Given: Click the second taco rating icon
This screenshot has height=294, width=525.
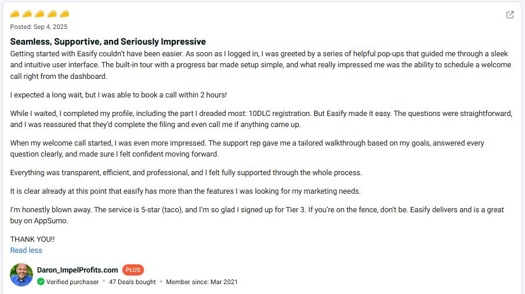Looking at the screenshot, I should [27, 14].
